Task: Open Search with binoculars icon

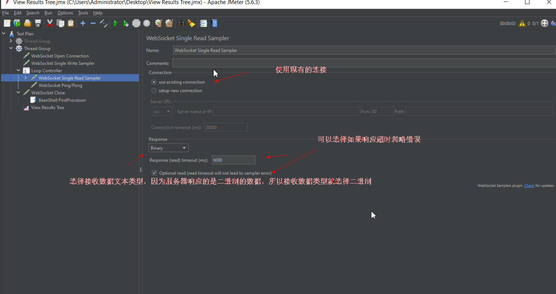Action: 181,23
